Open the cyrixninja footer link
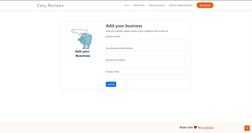The width and height of the screenshot is (252, 133). pyautogui.click(x=208, y=127)
